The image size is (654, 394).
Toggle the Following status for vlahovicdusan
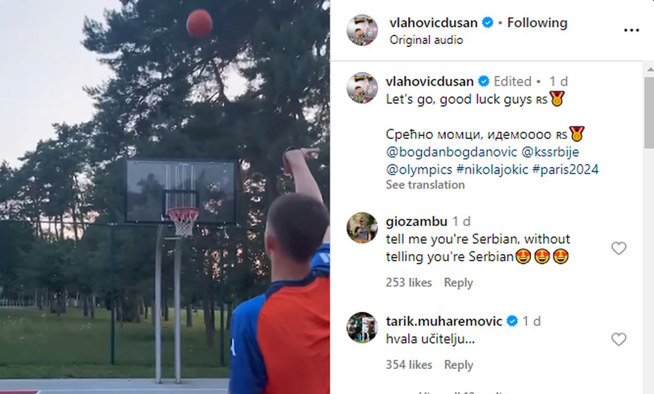point(537,23)
